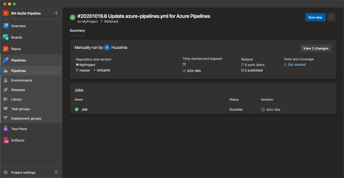344x178 pixels.
Task: Click the commit icon beside 340ab1b
Action: (94, 70)
